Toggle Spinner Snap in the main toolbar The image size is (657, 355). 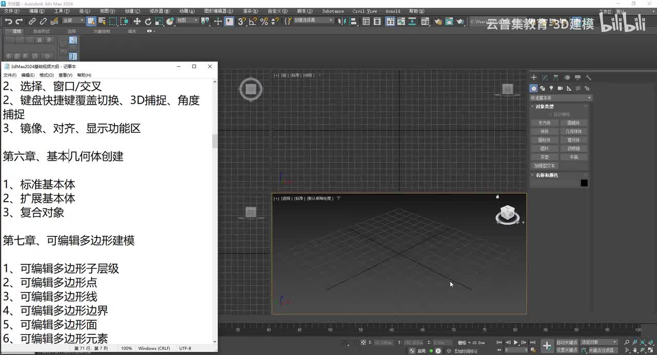(275, 21)
